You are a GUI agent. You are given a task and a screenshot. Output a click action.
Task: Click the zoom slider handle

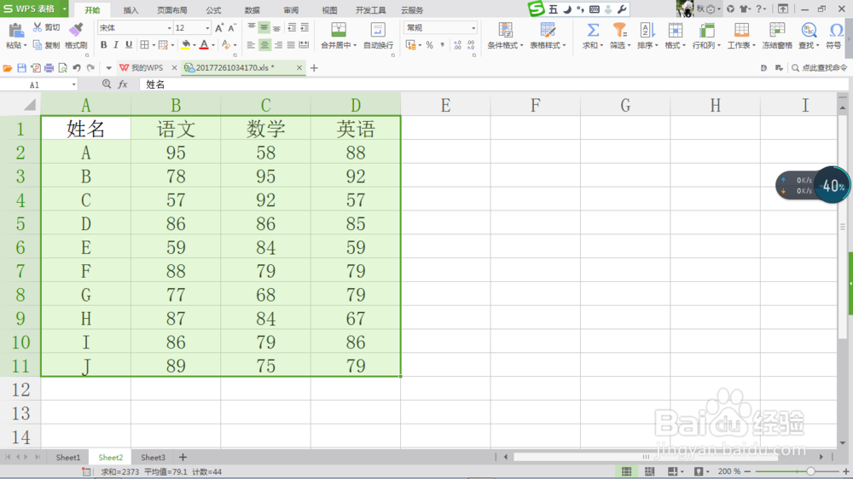coord(810,471)
